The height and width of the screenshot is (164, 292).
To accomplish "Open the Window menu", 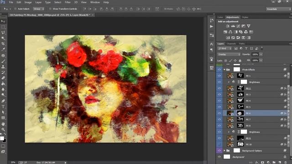I will [x=95, y=2].
